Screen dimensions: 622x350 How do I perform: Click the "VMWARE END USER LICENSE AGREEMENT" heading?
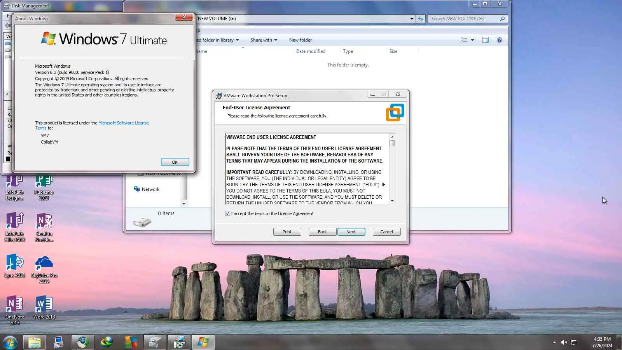click(x=271, y=137)
